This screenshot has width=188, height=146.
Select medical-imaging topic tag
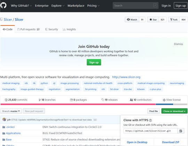tap(11, 83)
